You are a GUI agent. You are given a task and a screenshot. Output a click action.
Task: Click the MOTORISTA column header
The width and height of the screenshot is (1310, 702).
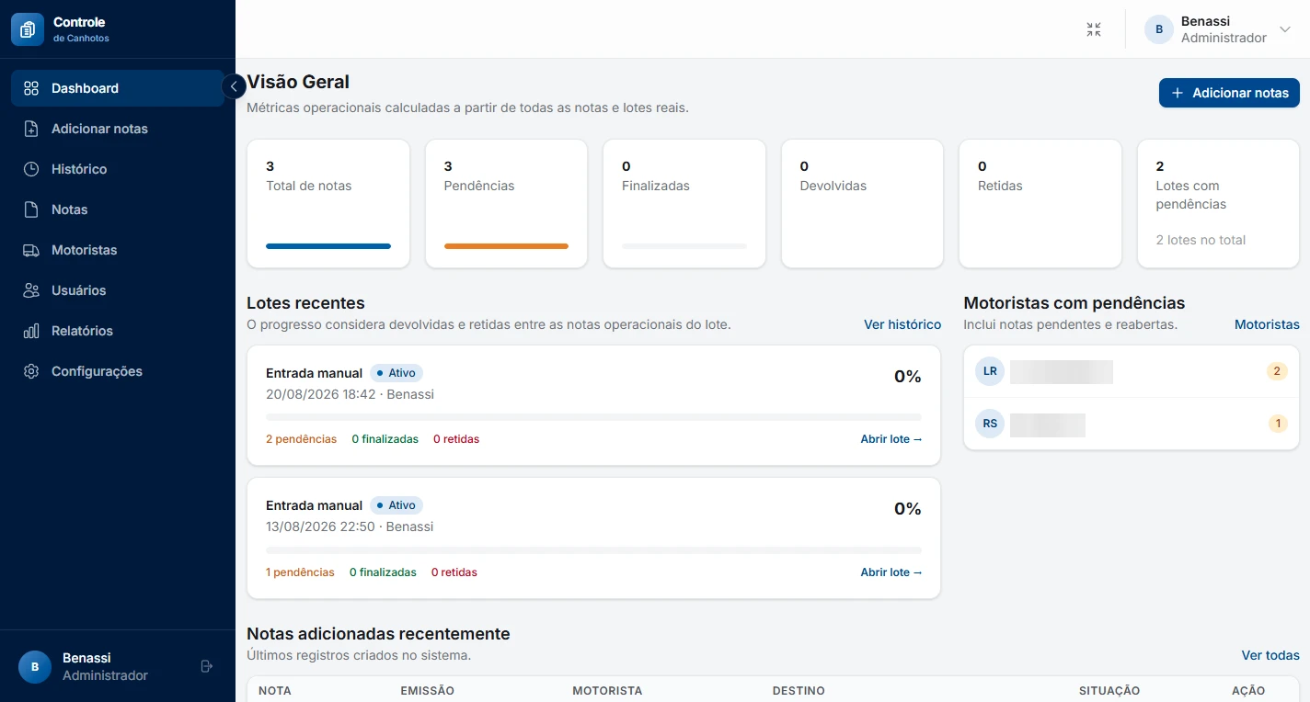607,691
